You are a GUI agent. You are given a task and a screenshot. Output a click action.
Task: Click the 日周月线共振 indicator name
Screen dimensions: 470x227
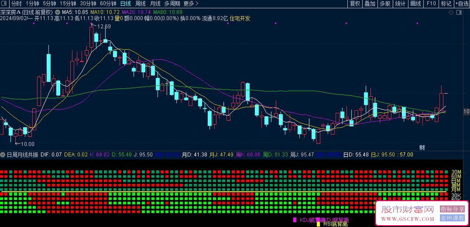pyautogui.click(x=23, y=155)
